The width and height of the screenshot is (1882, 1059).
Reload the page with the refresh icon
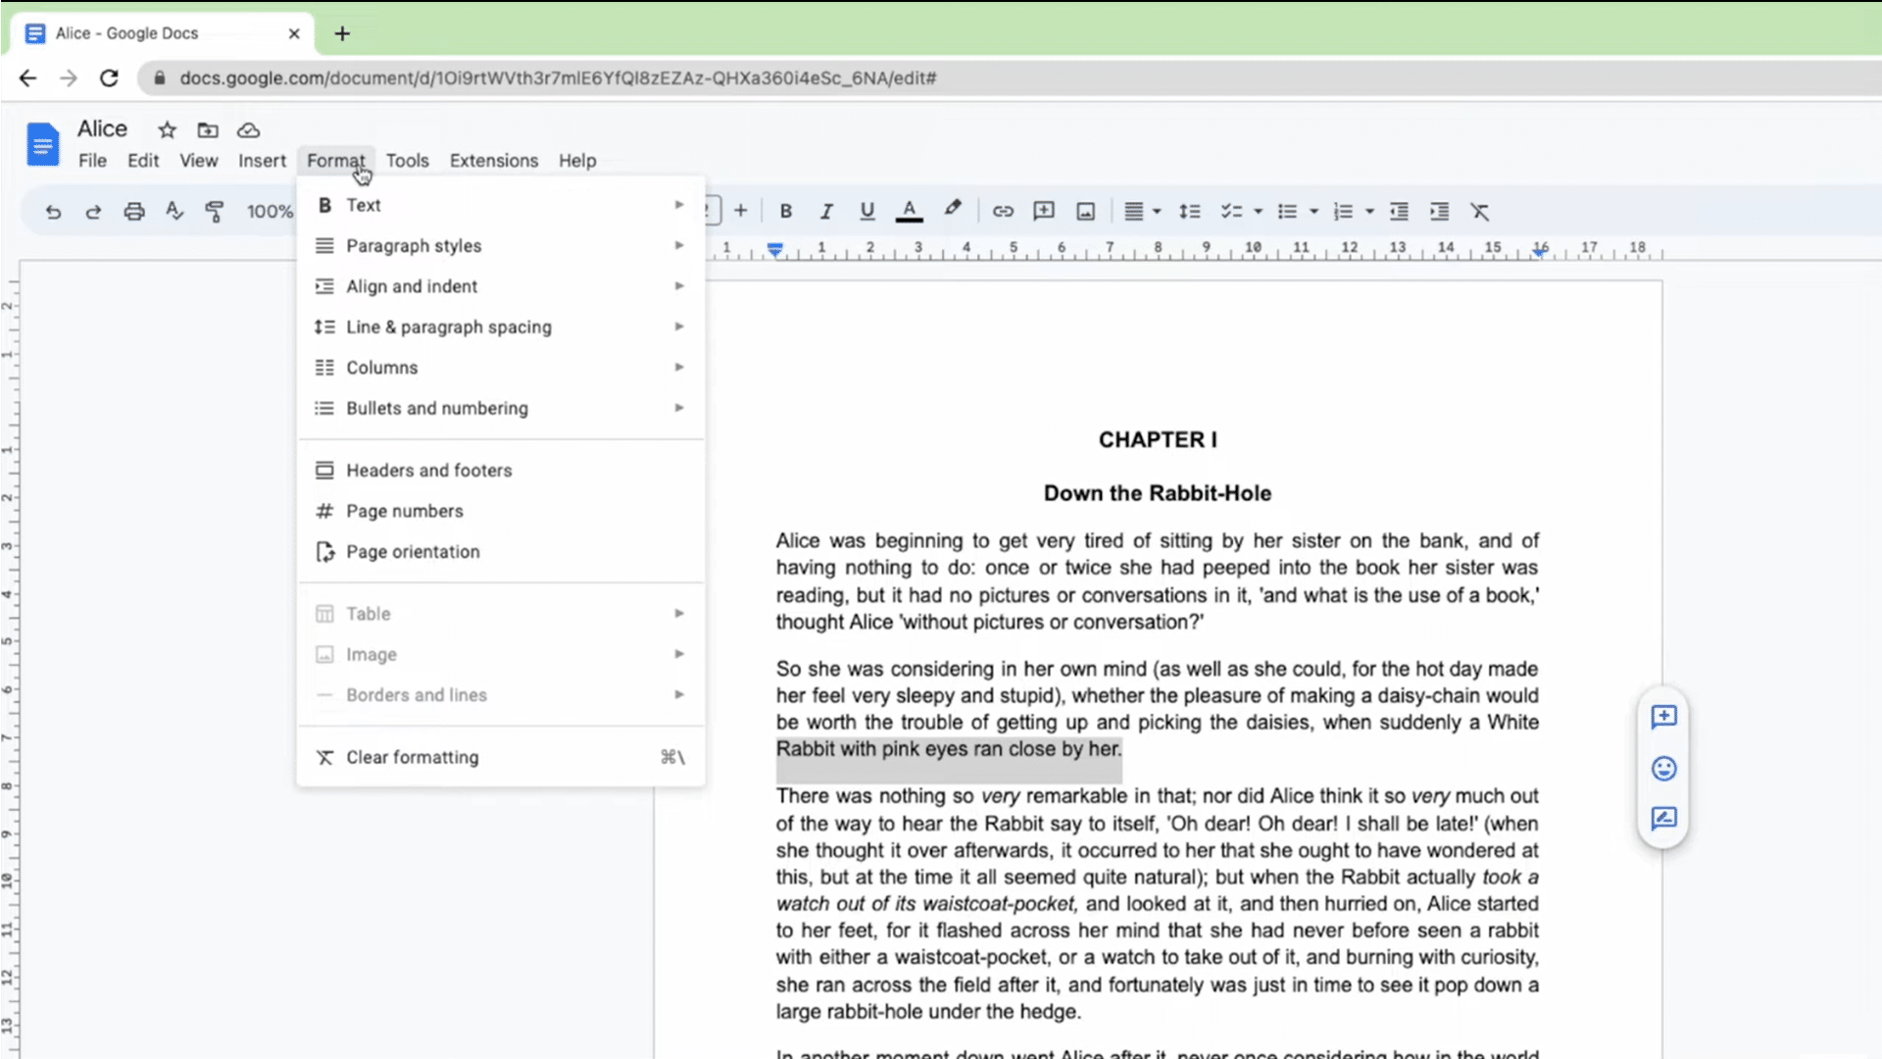pos(109,77)
